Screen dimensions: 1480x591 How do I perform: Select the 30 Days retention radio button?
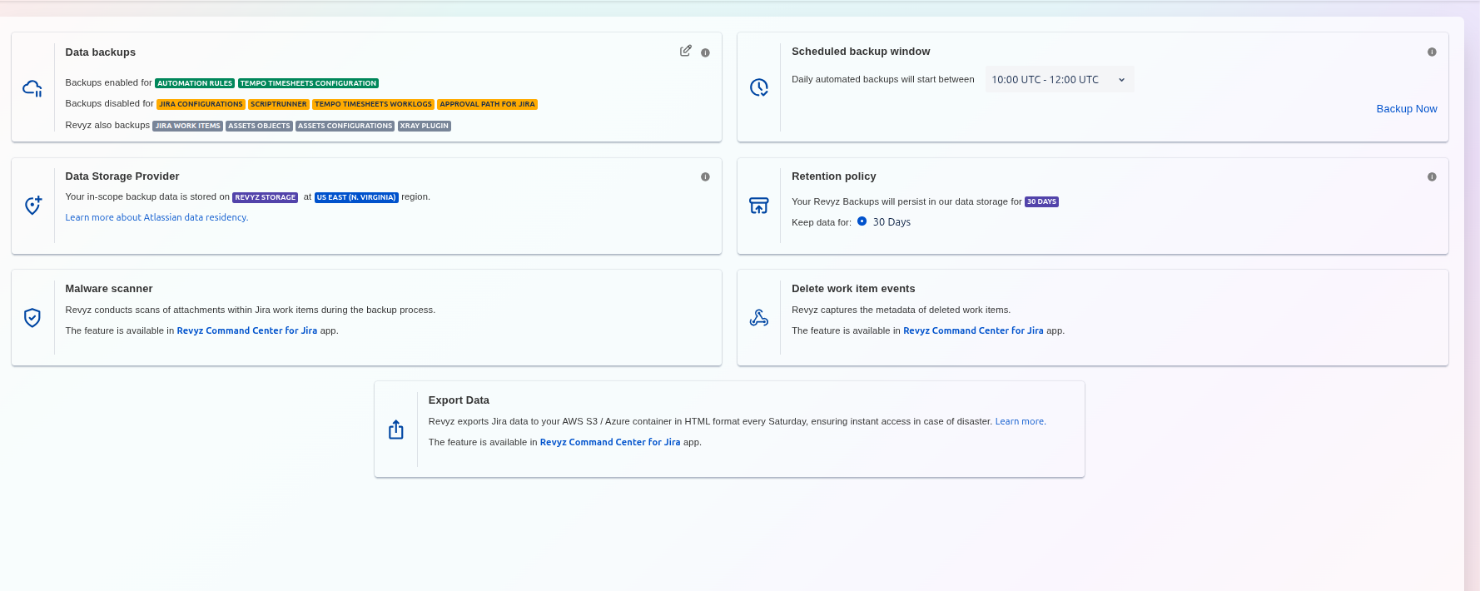[862, 221]
